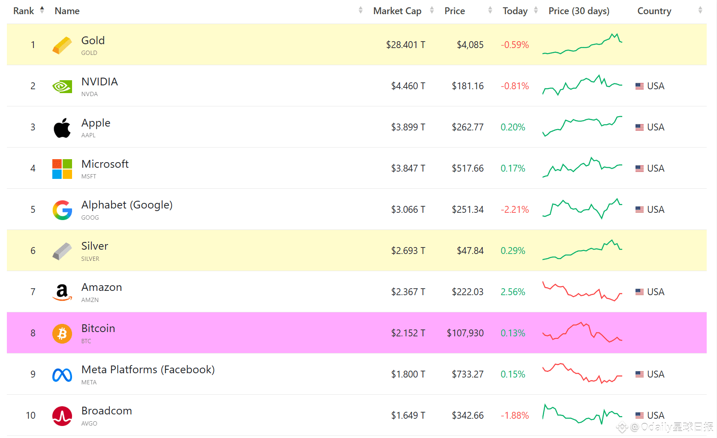Screen dimensions: 717x438
Task: Open the Alphabet (Google) name link
Action: click(127, 205)
